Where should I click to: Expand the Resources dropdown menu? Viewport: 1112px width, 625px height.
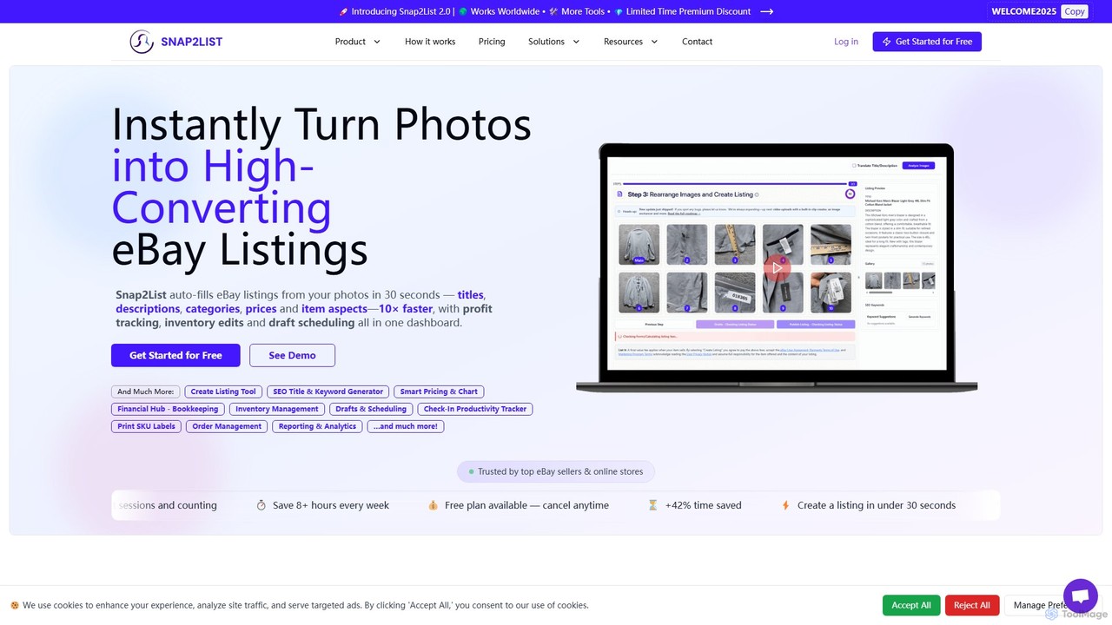[631, 42]
